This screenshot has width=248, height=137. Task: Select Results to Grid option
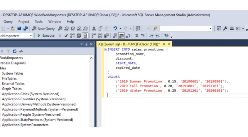tap(121, 36)
